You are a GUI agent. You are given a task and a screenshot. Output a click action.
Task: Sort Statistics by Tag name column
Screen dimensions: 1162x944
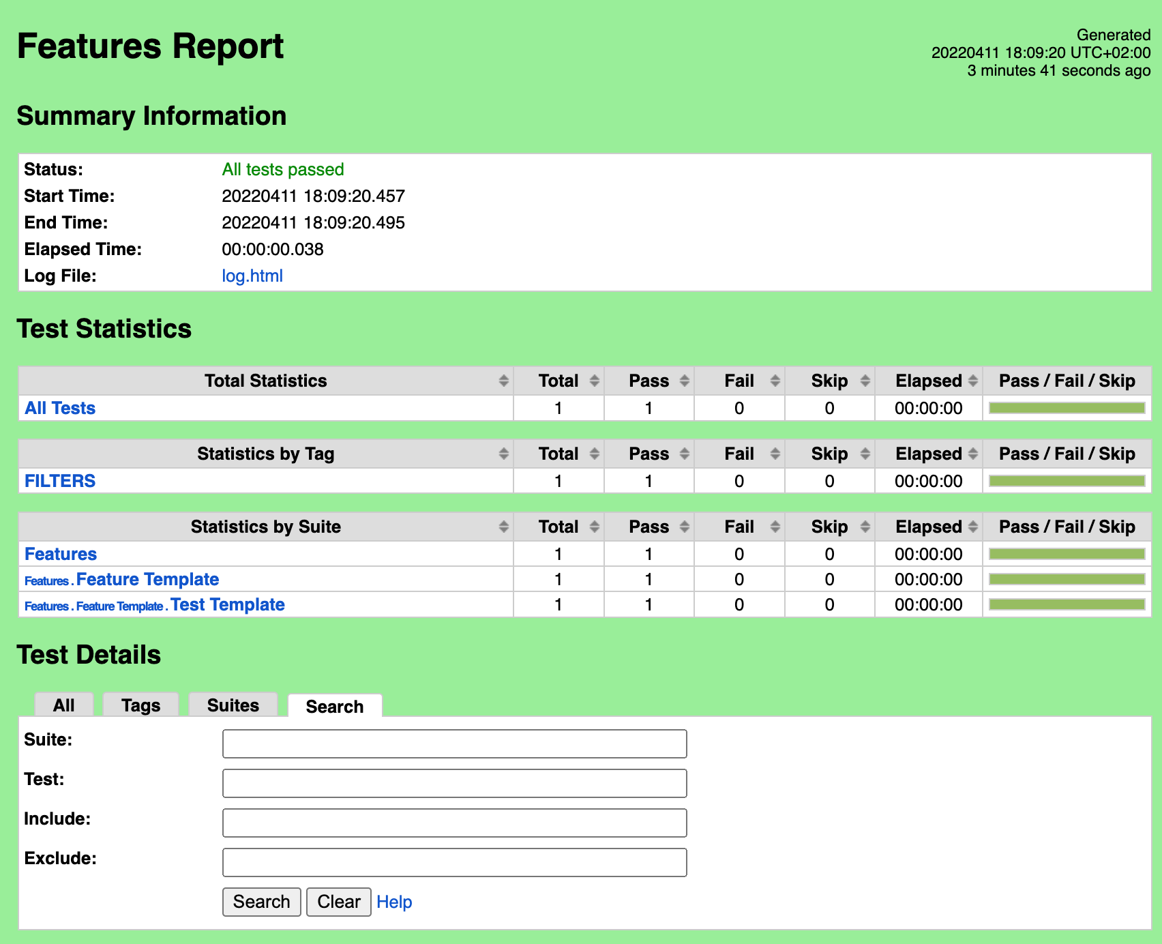(x=266, y=454)
